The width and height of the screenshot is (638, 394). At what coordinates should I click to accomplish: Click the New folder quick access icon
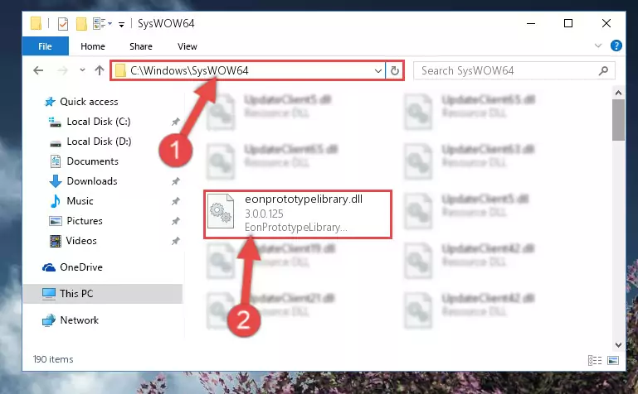coord(81,24)
